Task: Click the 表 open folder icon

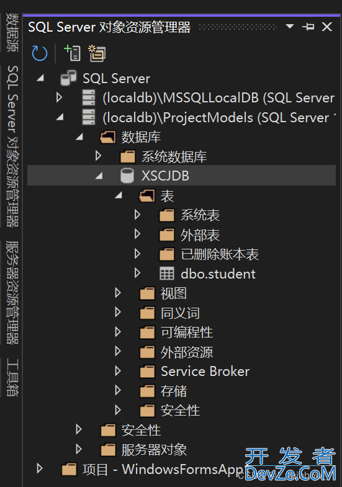Action: [x=147, y=195]
